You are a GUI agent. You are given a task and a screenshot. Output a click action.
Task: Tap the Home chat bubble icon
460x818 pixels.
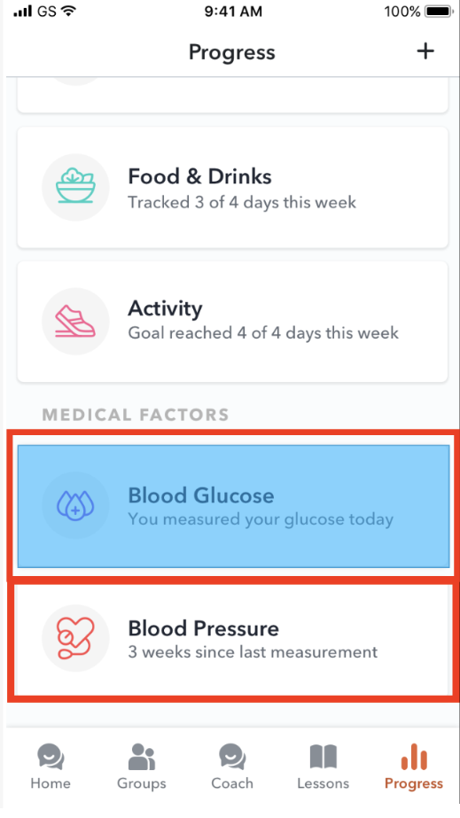51,757
